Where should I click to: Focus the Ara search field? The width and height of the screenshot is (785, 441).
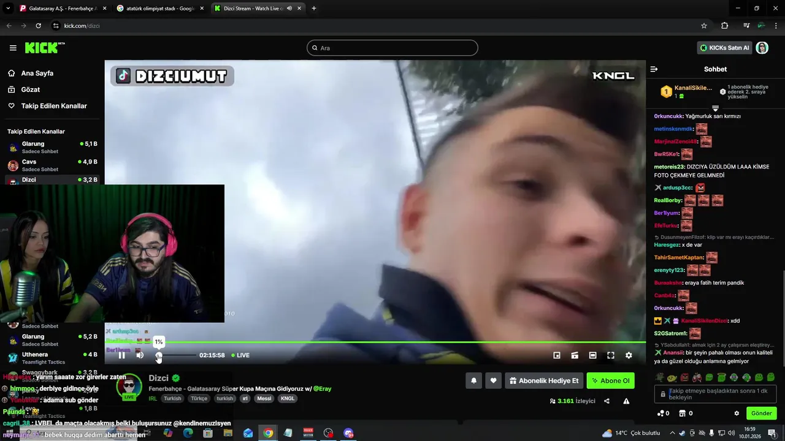coord(392,48)
